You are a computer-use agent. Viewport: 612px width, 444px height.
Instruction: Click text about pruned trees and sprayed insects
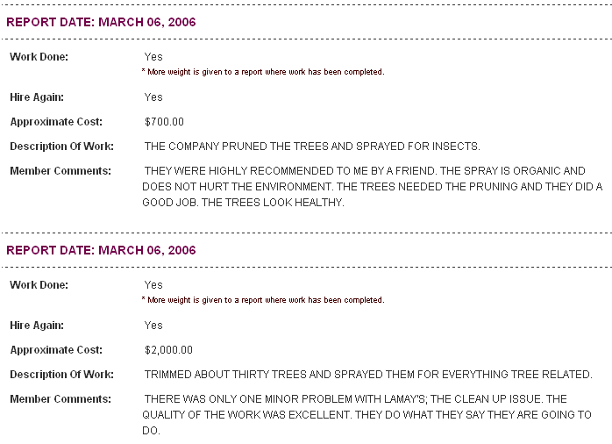pos(312,147)
